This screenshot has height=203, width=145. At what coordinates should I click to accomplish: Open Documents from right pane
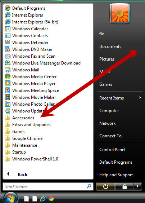pyautogui.click(x=110, y=47)
